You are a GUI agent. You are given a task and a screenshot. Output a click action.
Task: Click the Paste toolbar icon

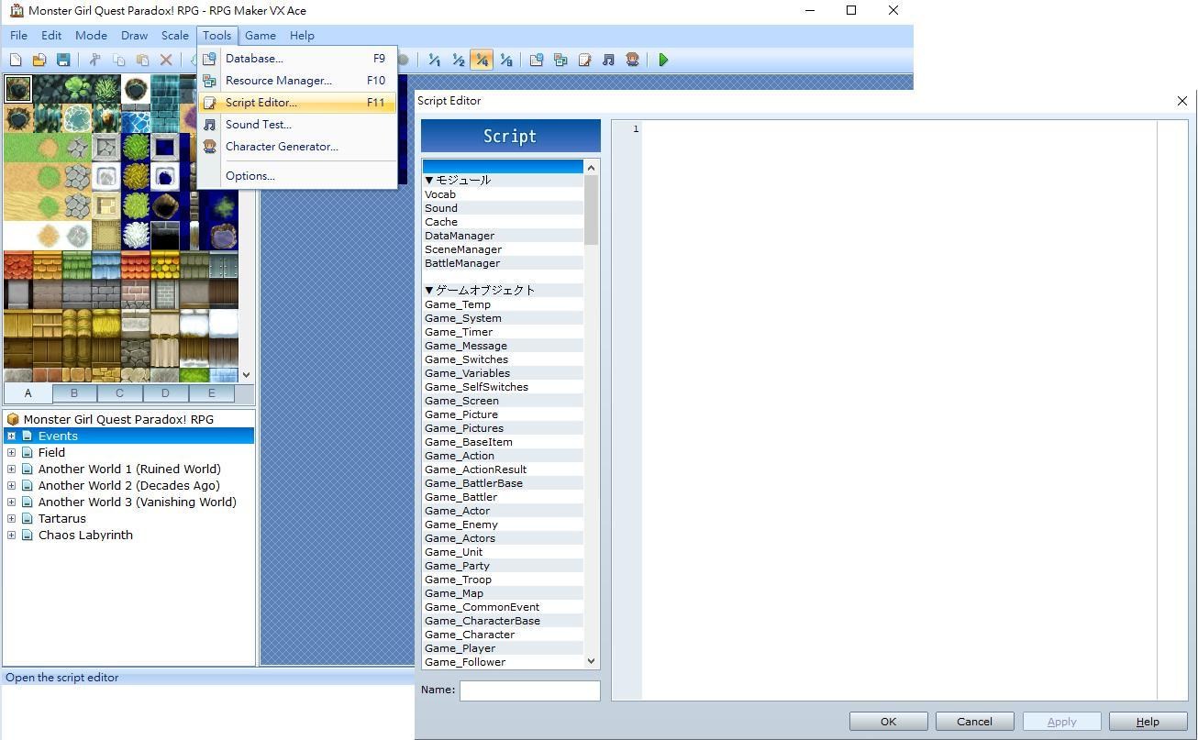(142, 60)
